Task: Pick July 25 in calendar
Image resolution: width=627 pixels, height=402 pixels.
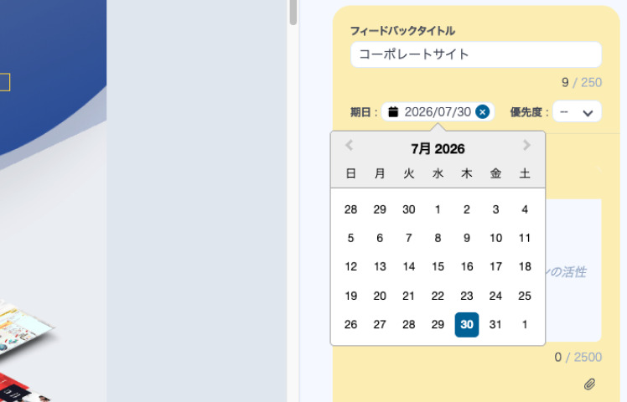Action: coord(525,296)
